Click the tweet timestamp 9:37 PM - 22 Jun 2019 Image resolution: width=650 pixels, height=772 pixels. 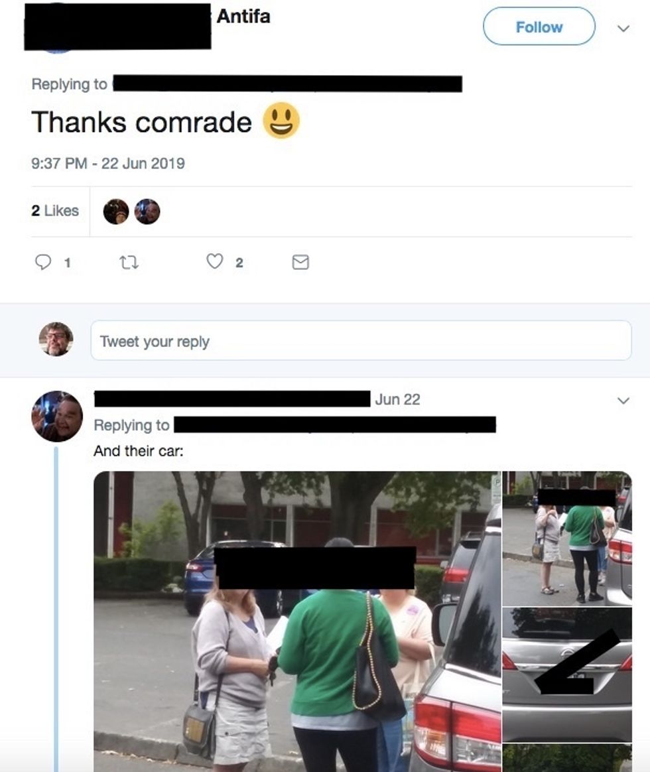[x=108, y=163]
